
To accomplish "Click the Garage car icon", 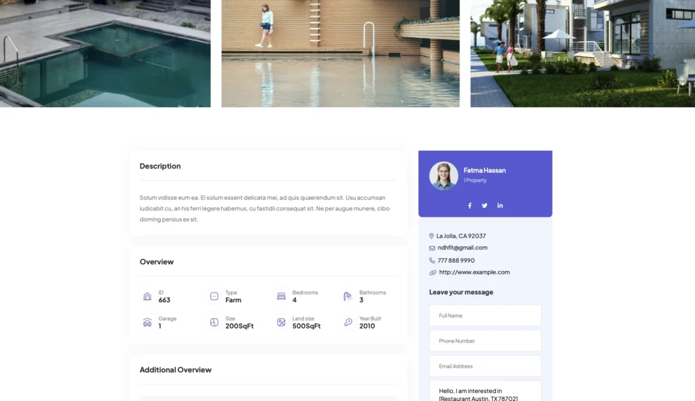I will (147, 322).
